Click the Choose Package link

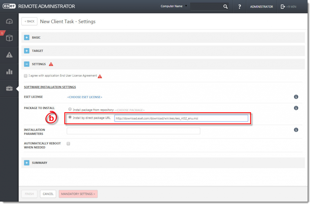[x=130, y=110]
